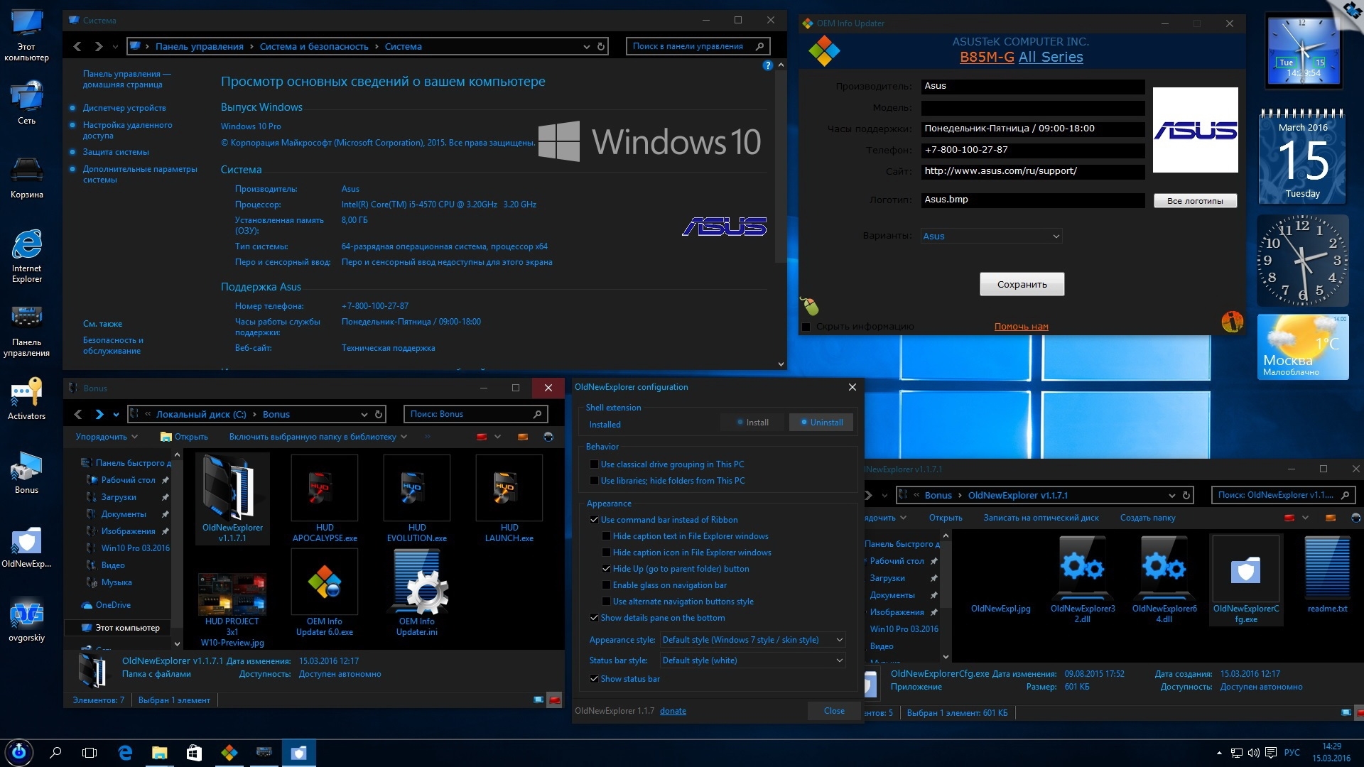Open Панель управления desktop icon
The image size is (1364, 767).
click(26, 330)
